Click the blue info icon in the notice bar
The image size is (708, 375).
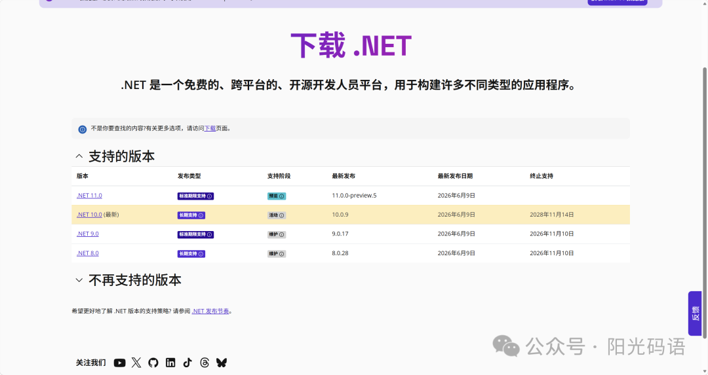pyautogui.click(x=83, y=130)
